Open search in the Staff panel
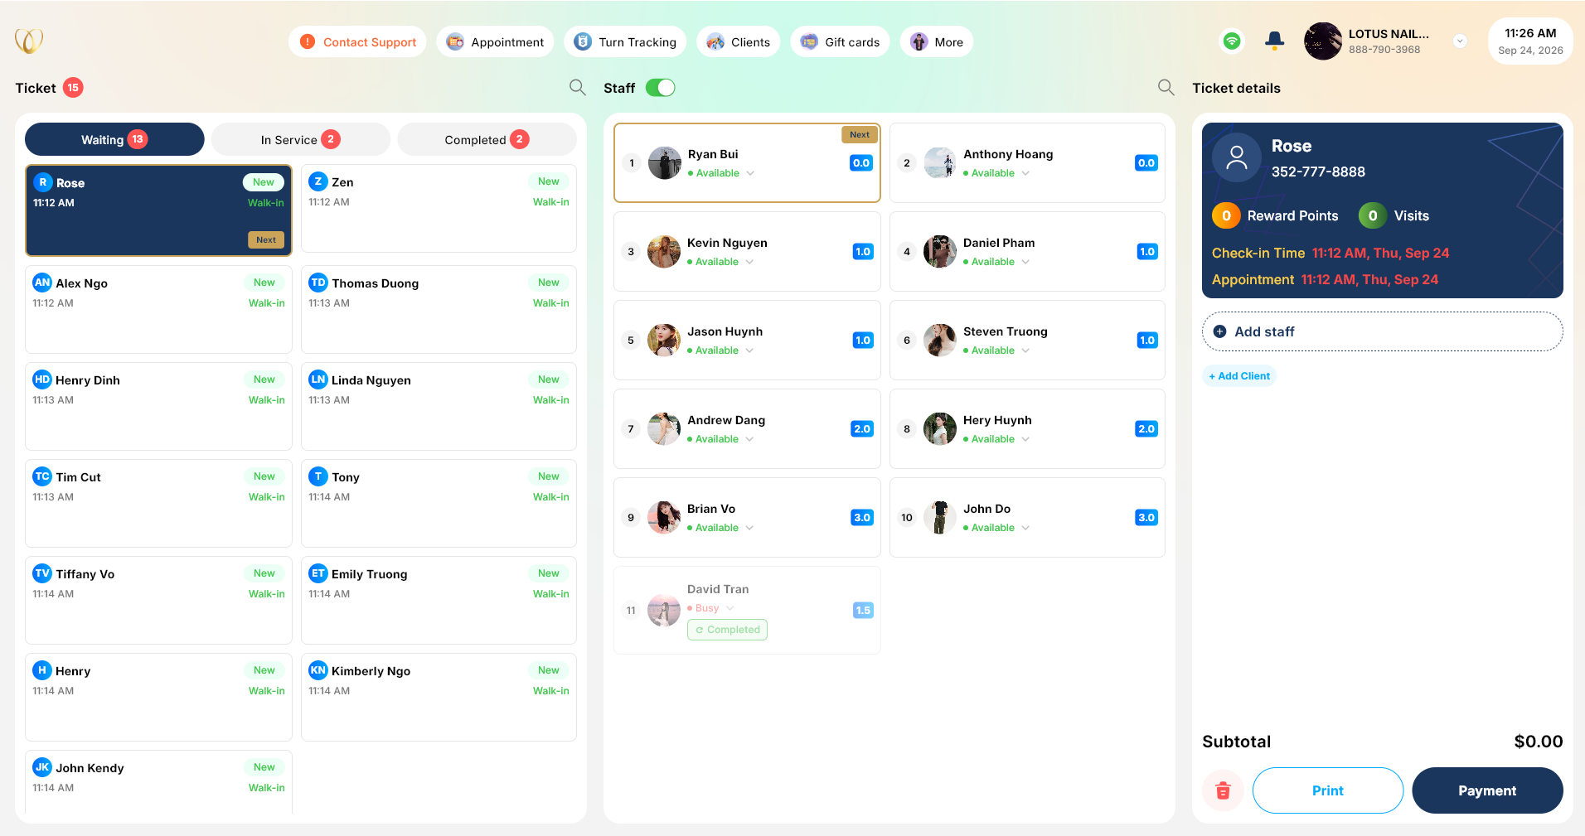This screenshot has width=1585, height=836. click(1166, 88)
